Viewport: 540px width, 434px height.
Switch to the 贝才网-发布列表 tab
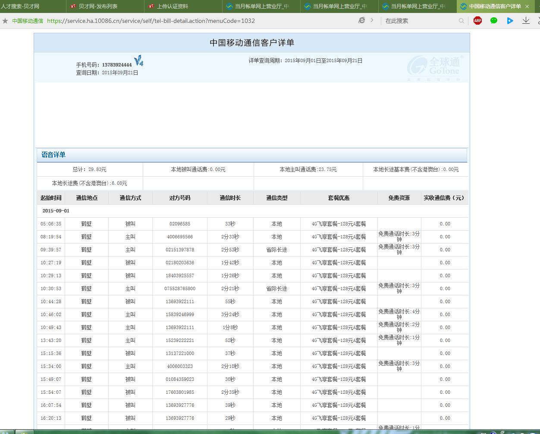[x=98, y=6]
